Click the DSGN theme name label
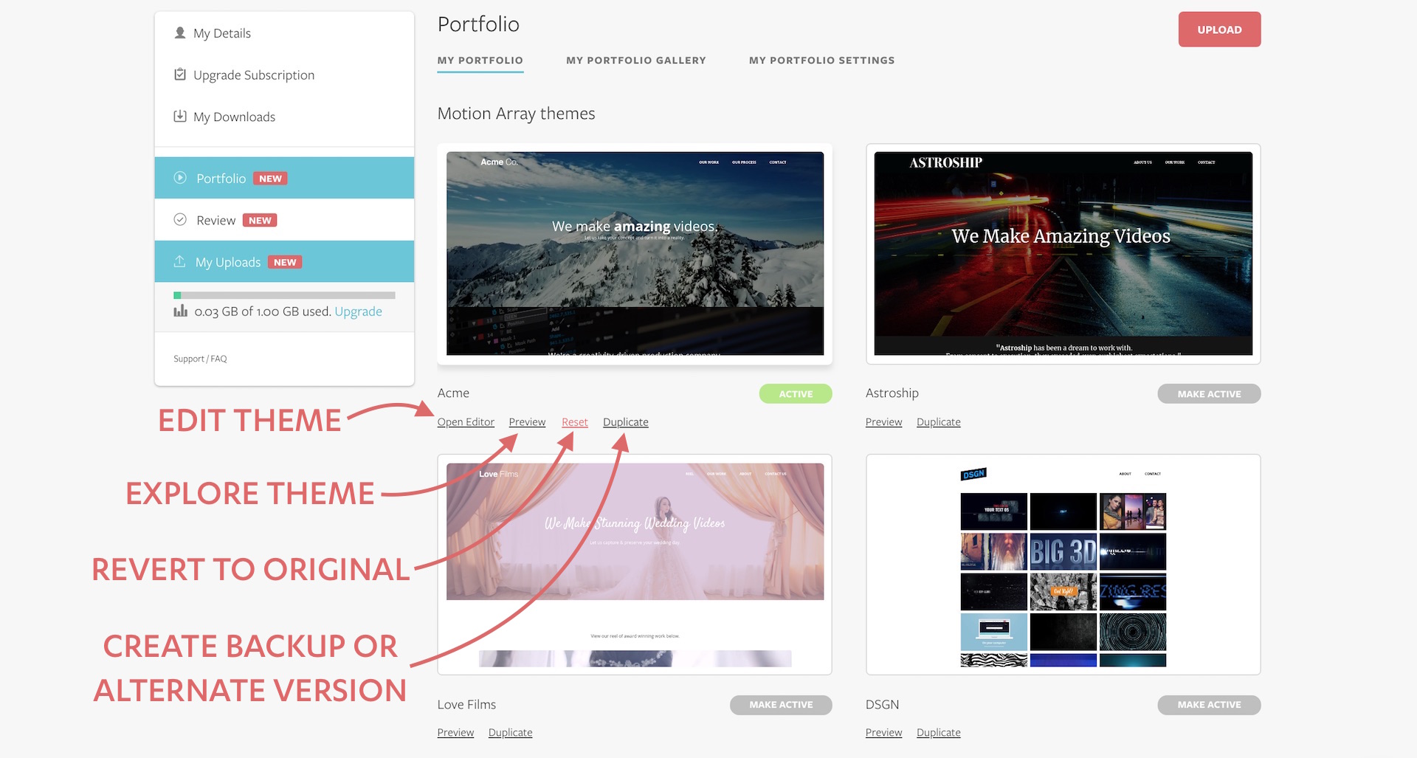This screenshot has height=758, width=1417. [882, 705]
